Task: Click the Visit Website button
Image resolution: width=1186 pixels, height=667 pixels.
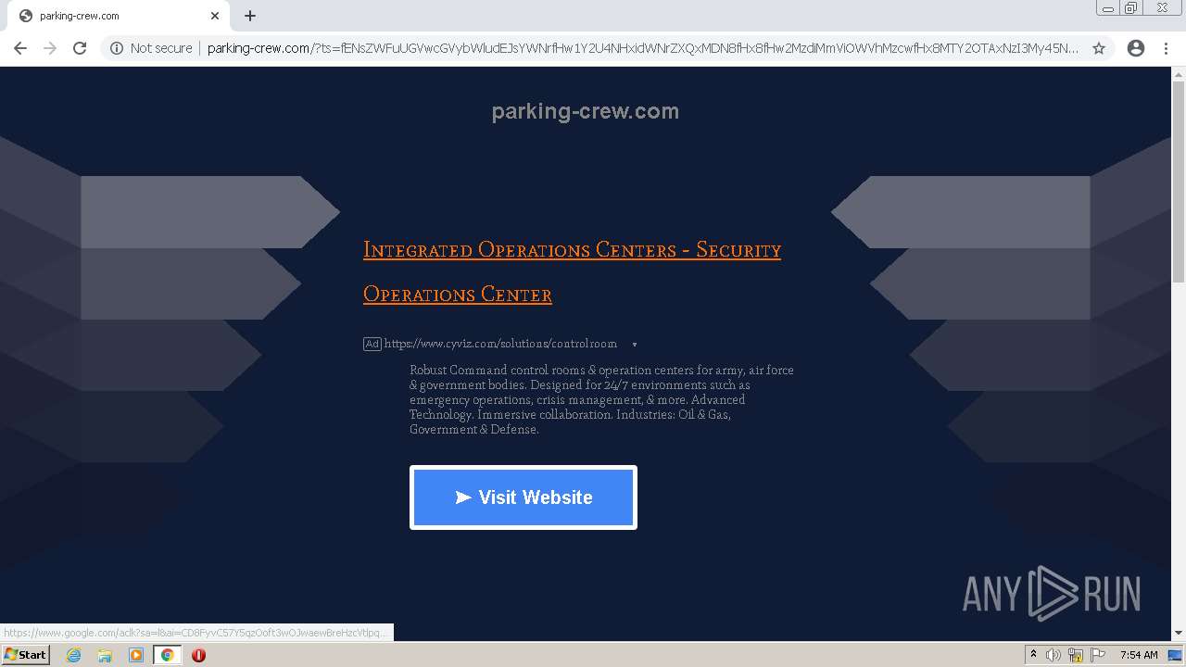Action: pyautogui.click(x=524, y=497)
